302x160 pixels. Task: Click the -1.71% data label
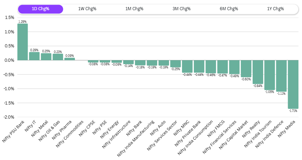pyautogui.click(x=293, y=111)
